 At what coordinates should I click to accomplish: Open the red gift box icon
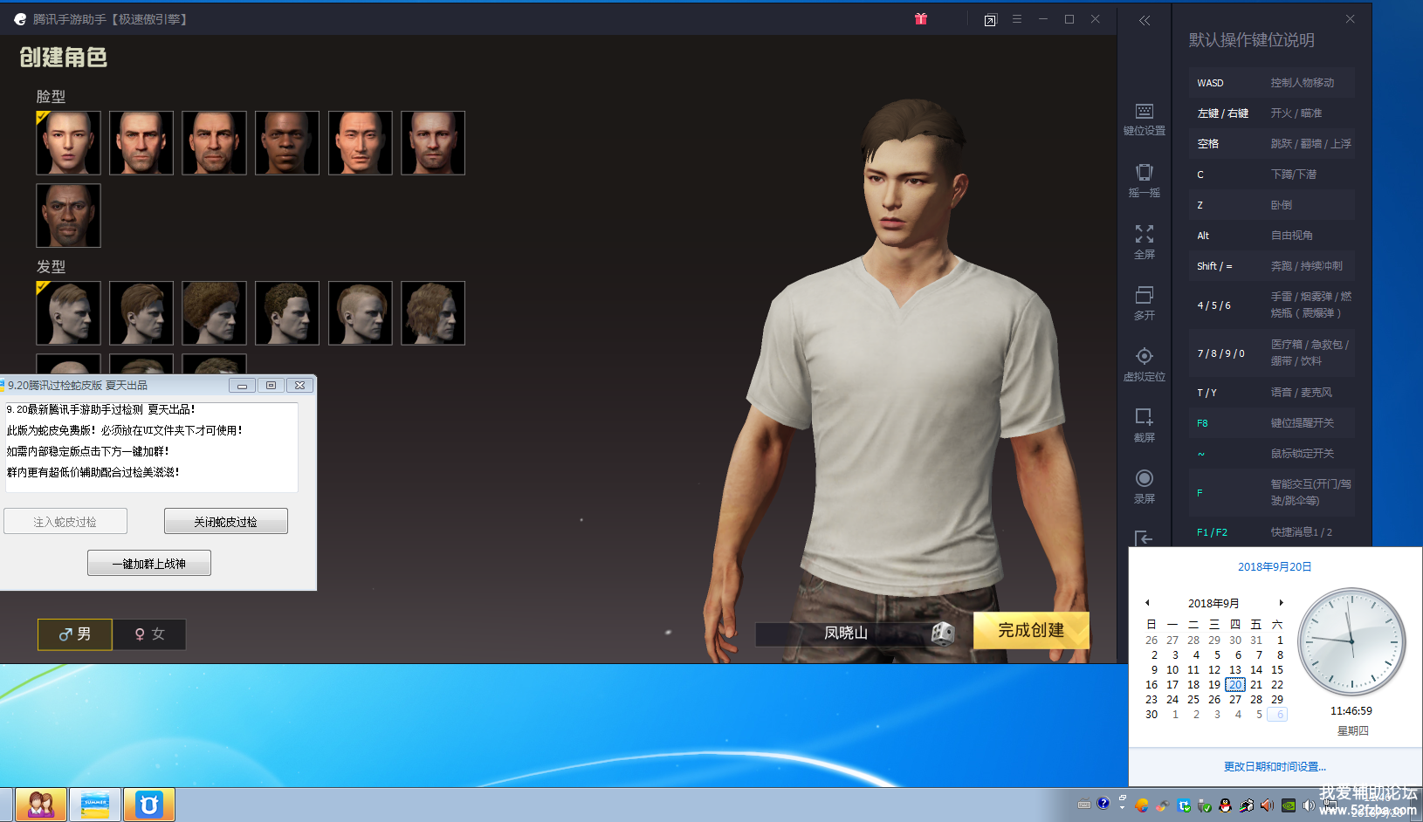(920, 18)
